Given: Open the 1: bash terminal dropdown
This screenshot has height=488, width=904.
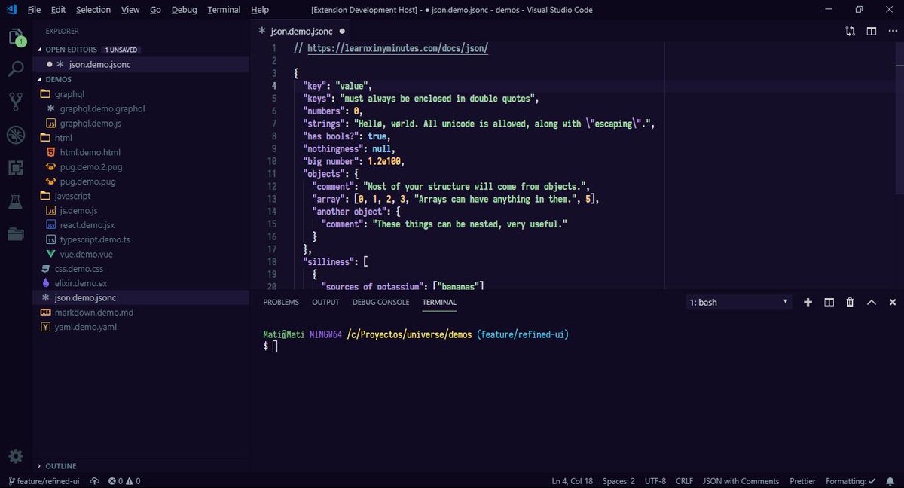Looking at the screenshot, I should (738, 302).
